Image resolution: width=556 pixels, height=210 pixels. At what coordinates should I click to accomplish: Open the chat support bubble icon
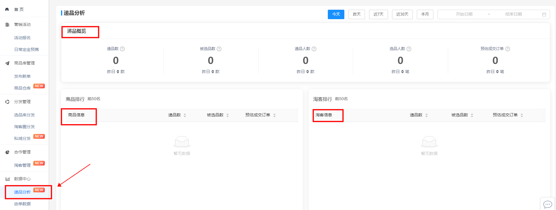547,204
